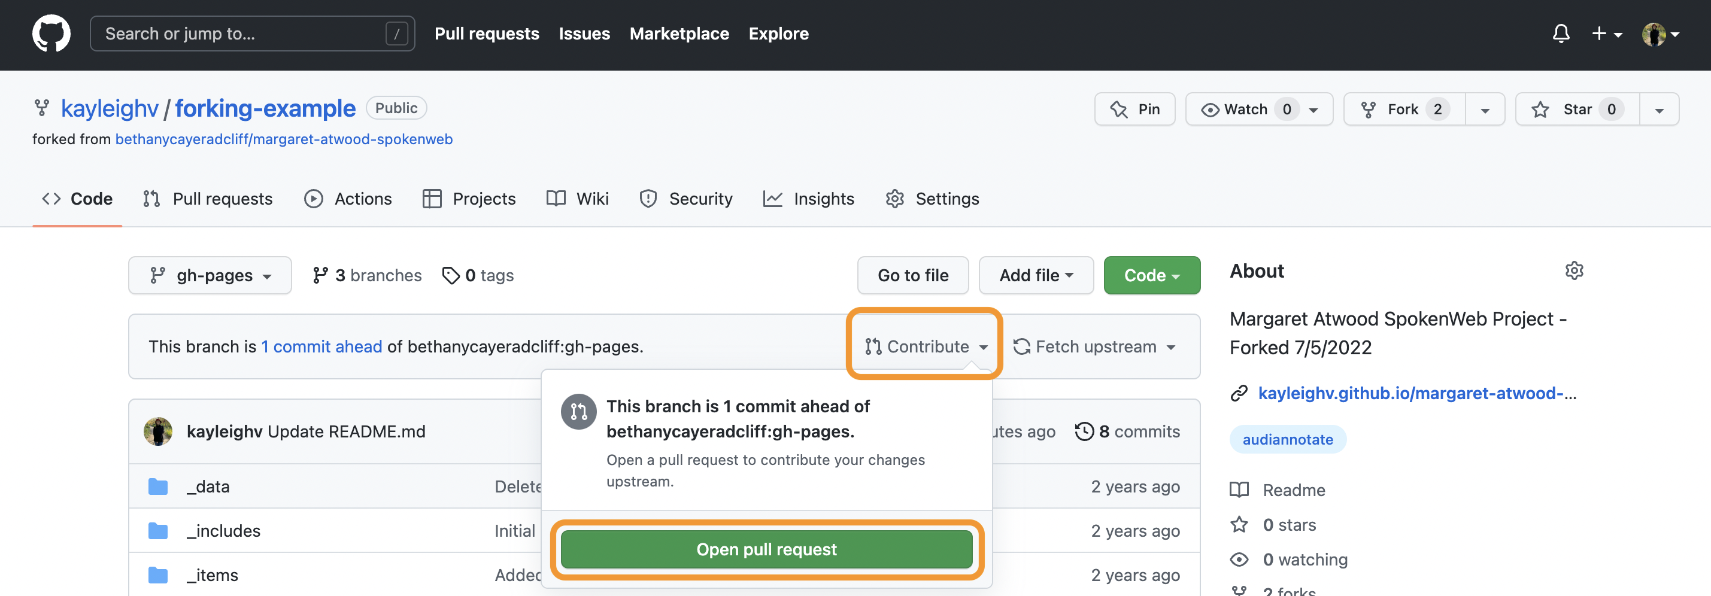The width and height of the screenshot is (1711, 596).
Task: Pin the repository with Pin button
Action: pyautogui.click(x=1134, y=109)
